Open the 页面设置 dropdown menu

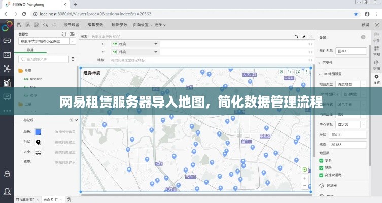143,25
